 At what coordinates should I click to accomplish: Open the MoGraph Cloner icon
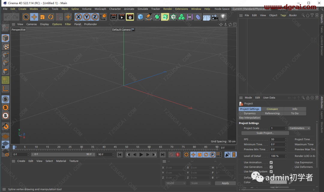pyautogui.click(x=181, y=17)
